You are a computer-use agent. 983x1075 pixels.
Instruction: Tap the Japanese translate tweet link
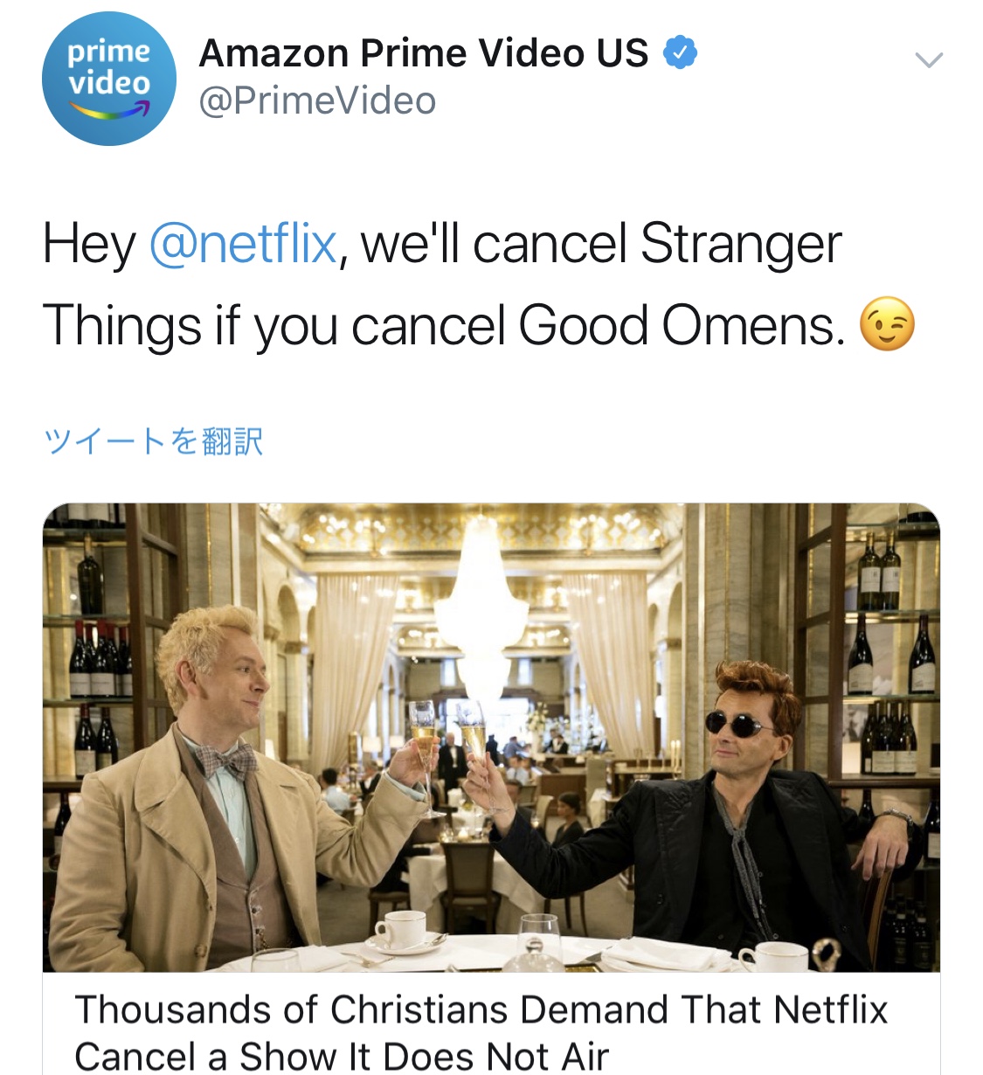pos(153,441)
